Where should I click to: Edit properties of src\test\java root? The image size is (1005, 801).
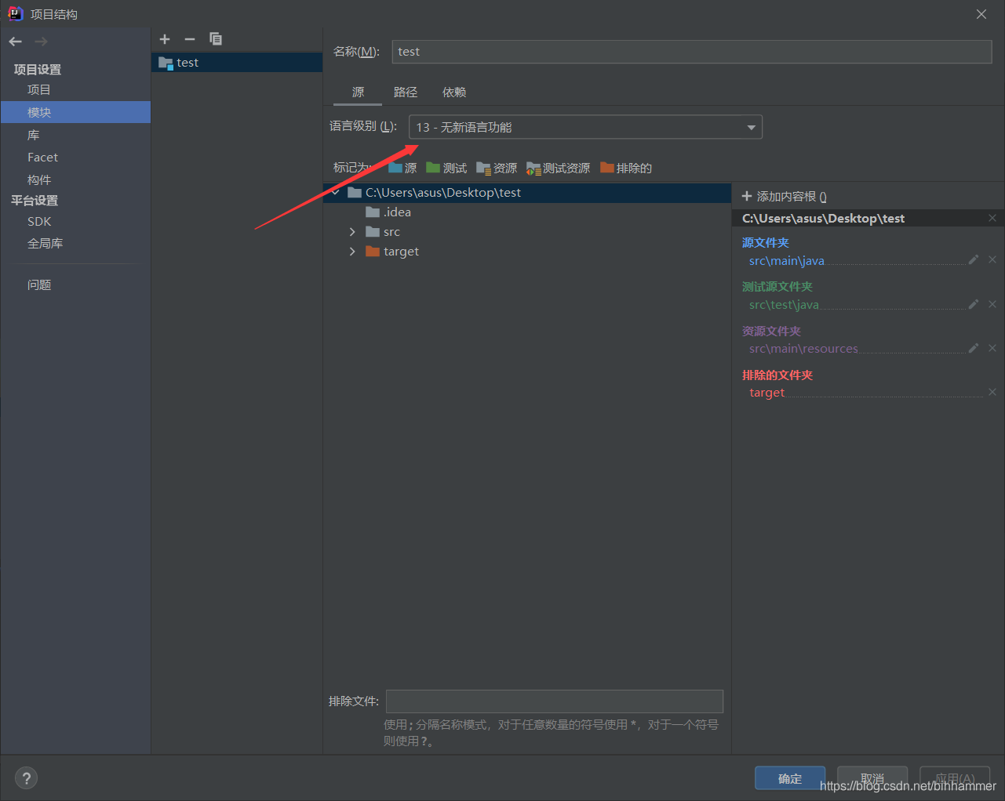[974, 304]
